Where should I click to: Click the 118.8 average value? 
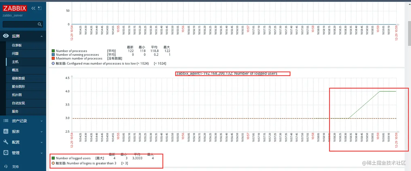click(x=154, y=51)
